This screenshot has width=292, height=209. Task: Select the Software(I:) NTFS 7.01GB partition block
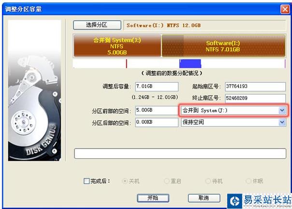[x=223, y=46]
